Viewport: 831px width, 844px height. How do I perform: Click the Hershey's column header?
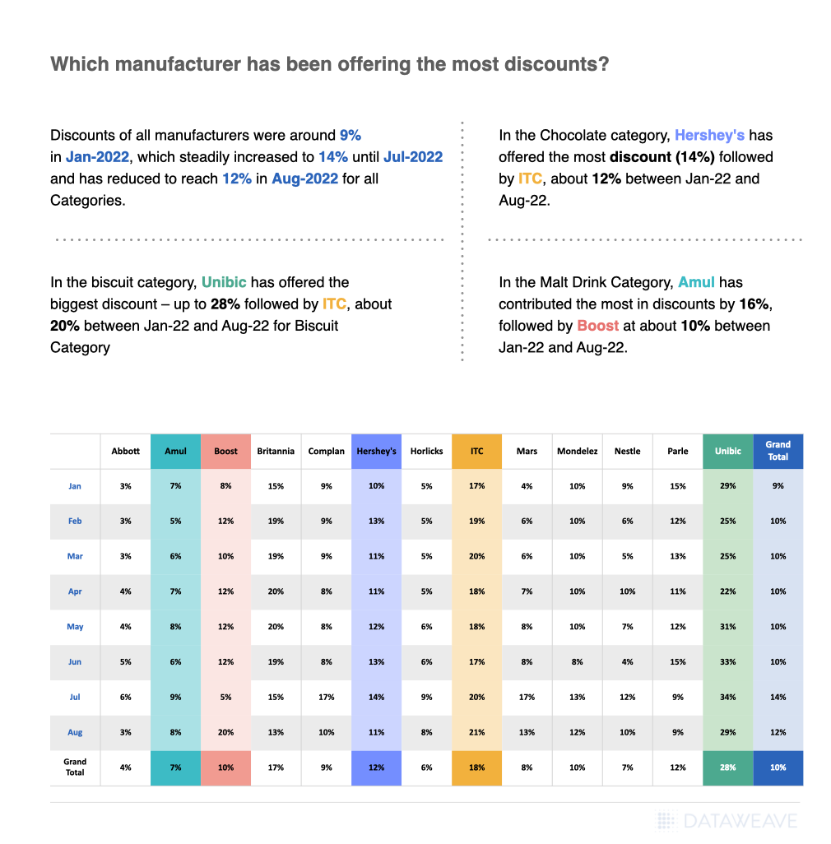pos(376,451)
